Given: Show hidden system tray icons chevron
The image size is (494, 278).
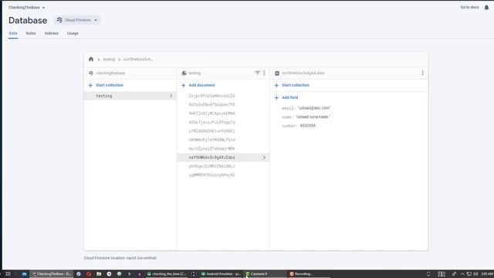Looking at the screenshot, I should click(x=462, y=274).
